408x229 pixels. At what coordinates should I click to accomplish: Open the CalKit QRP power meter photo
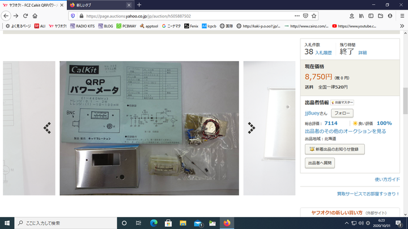149,128
